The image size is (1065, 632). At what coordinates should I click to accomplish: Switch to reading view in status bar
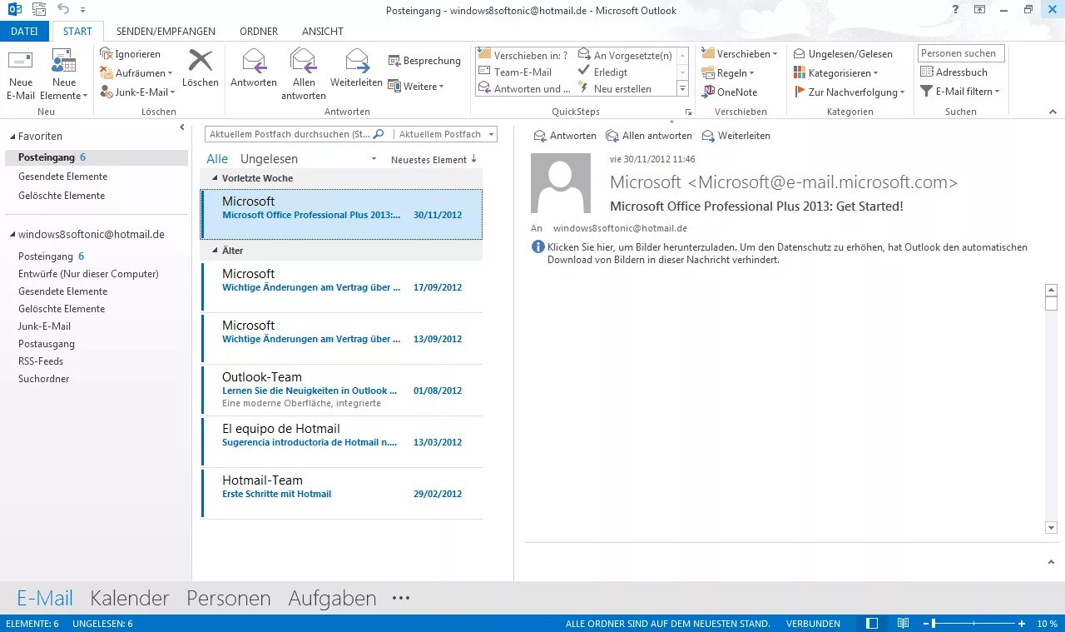[x=904, y=623]
